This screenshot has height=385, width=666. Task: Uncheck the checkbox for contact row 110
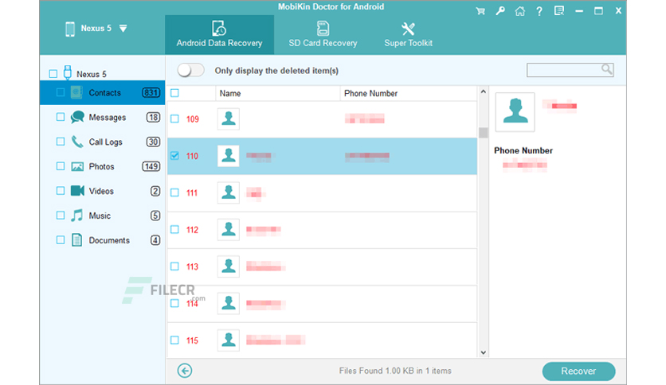point(174,156)
